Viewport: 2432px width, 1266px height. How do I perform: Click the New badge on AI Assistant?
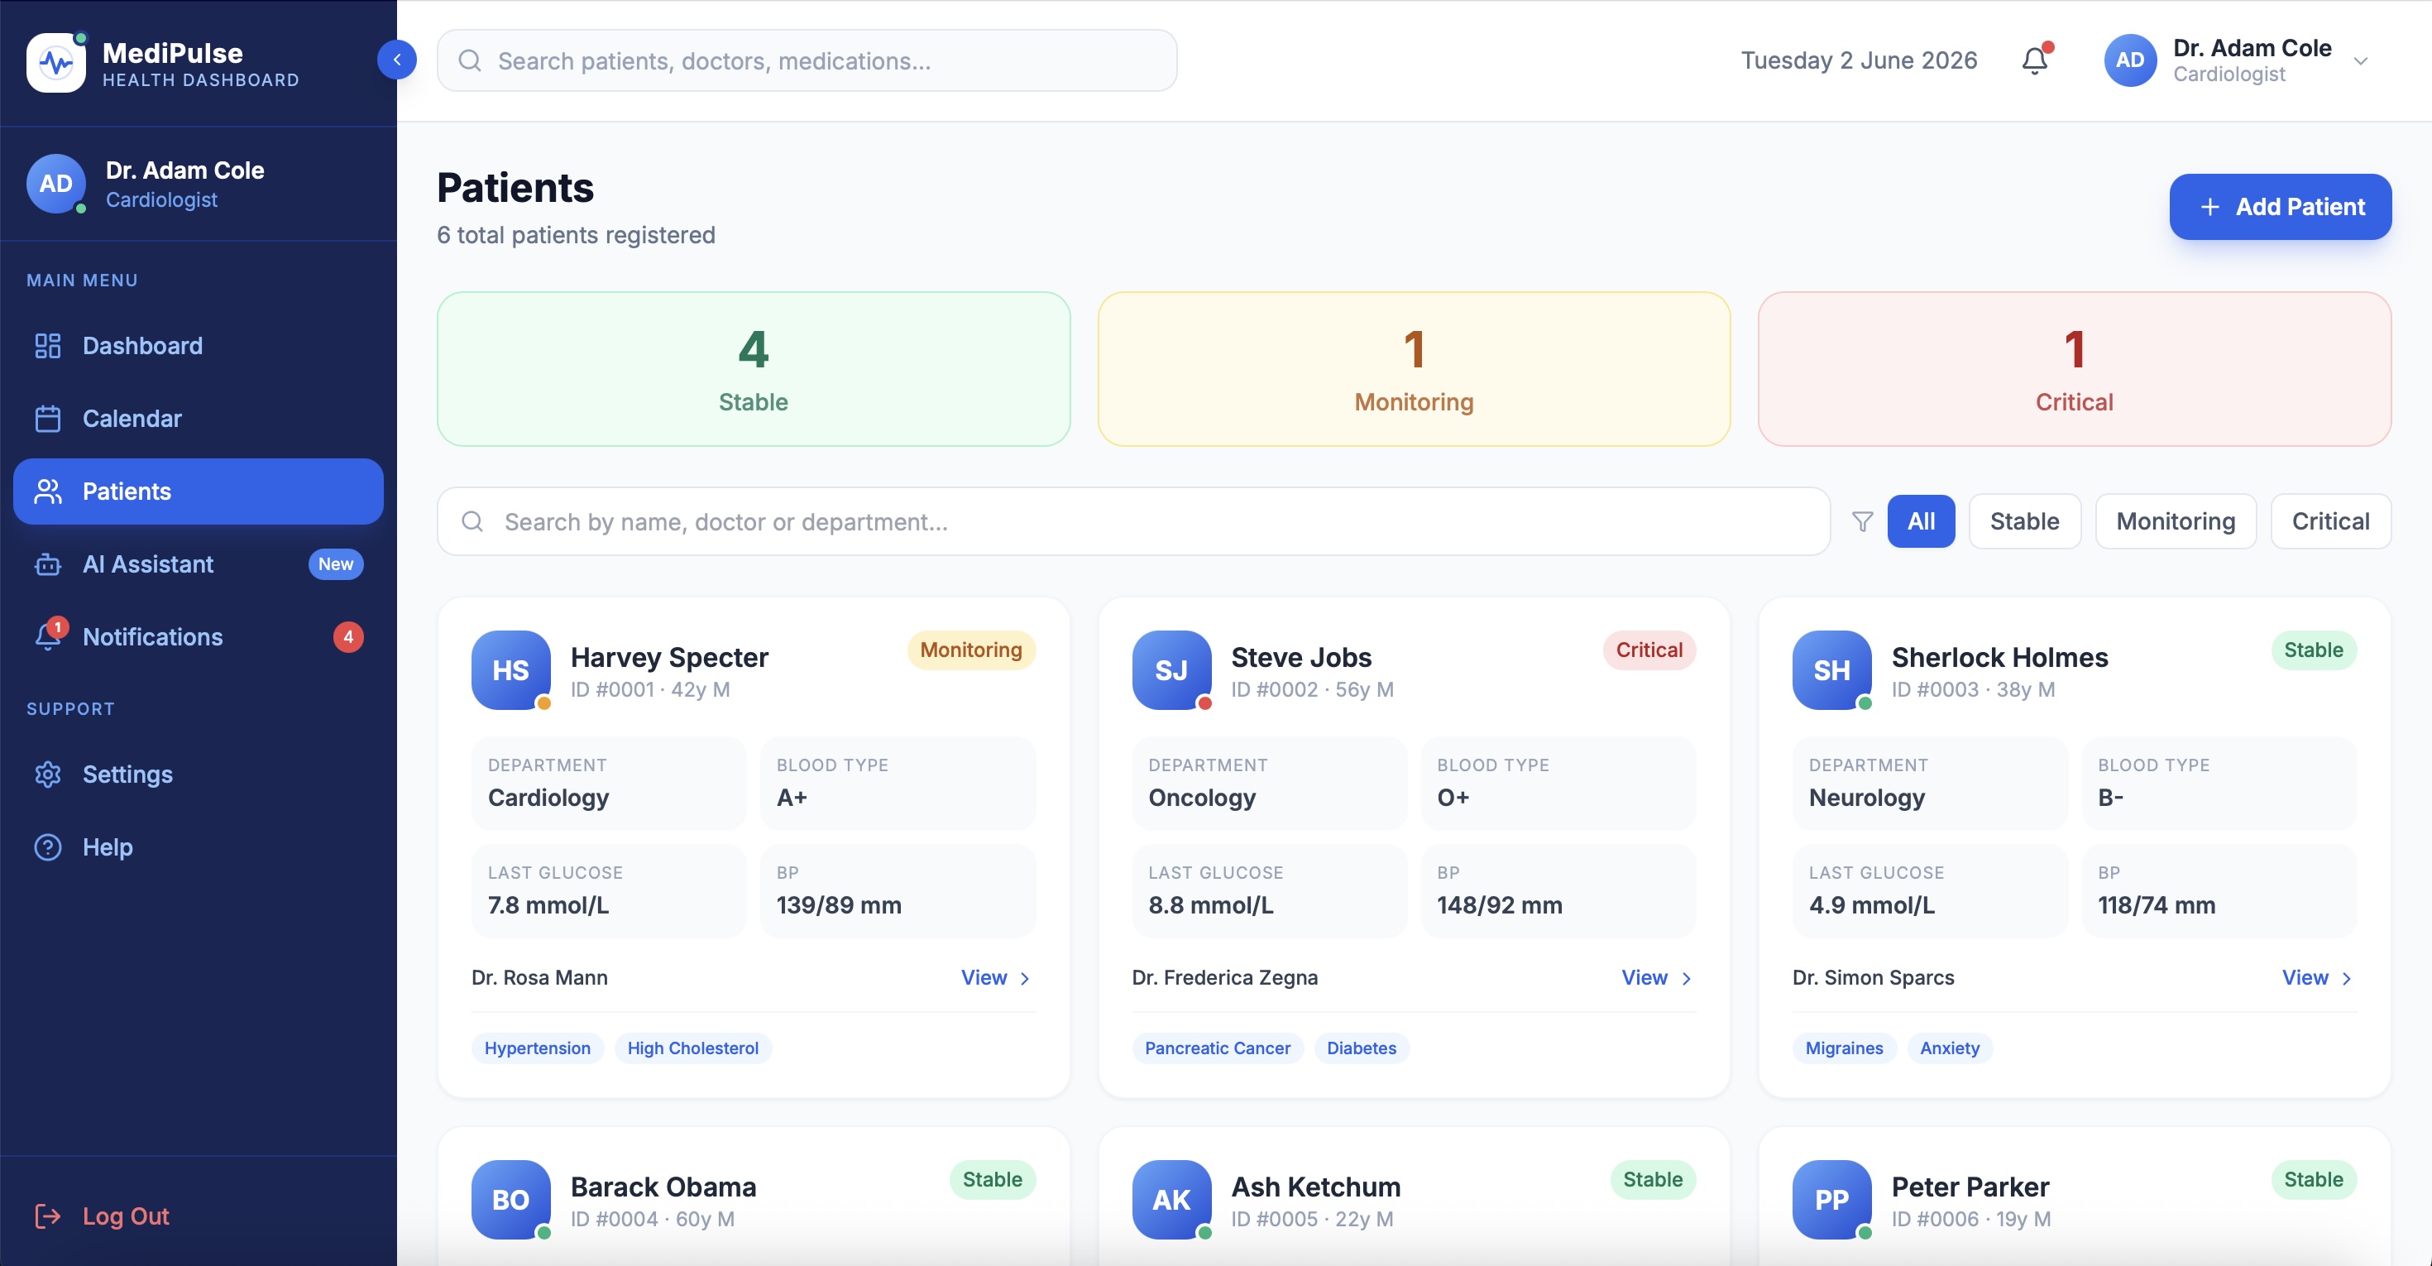(x=335, y=563)
